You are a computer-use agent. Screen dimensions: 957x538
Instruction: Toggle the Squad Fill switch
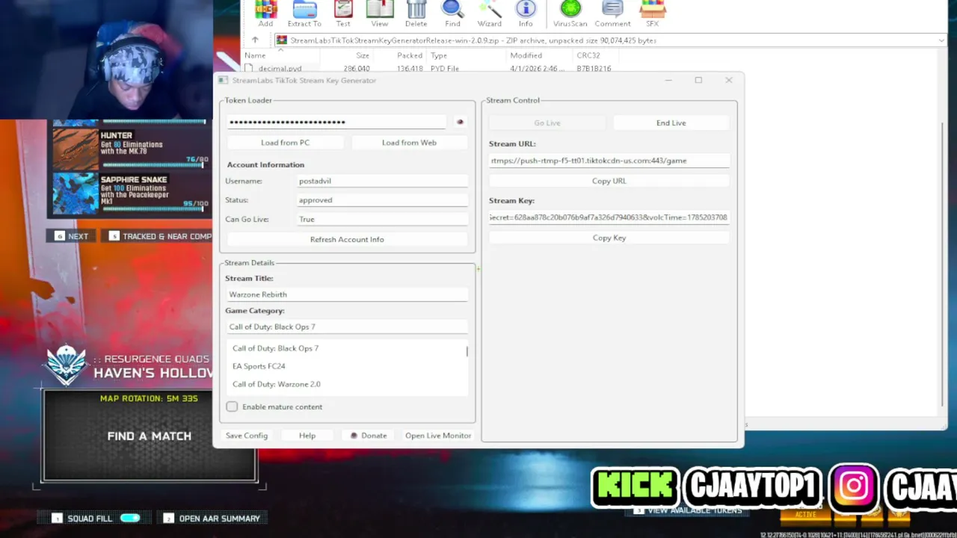pos(130,518)
